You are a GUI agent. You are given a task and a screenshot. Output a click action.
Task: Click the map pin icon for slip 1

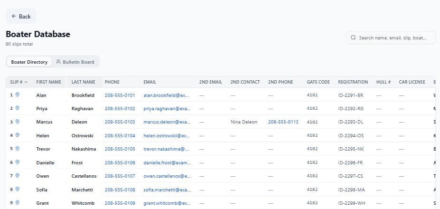[17, 95]
